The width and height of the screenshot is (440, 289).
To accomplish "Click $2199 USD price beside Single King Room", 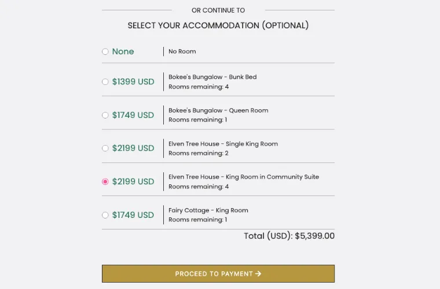I will click(133, 148).
